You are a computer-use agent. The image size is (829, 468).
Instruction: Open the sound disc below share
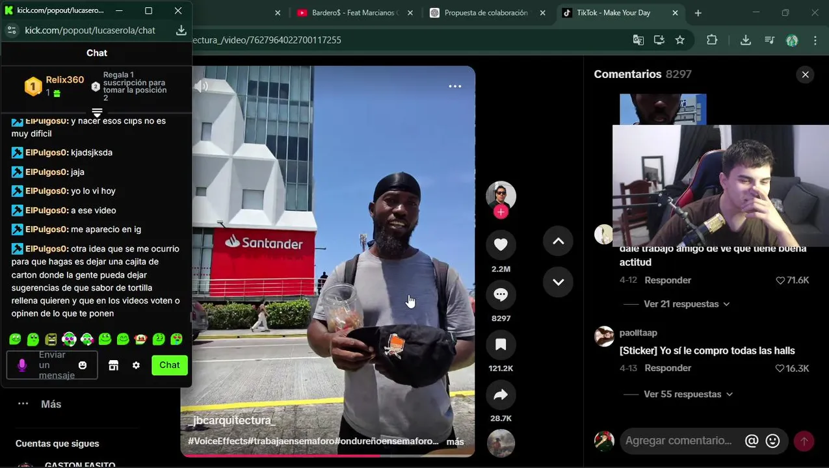501,443
